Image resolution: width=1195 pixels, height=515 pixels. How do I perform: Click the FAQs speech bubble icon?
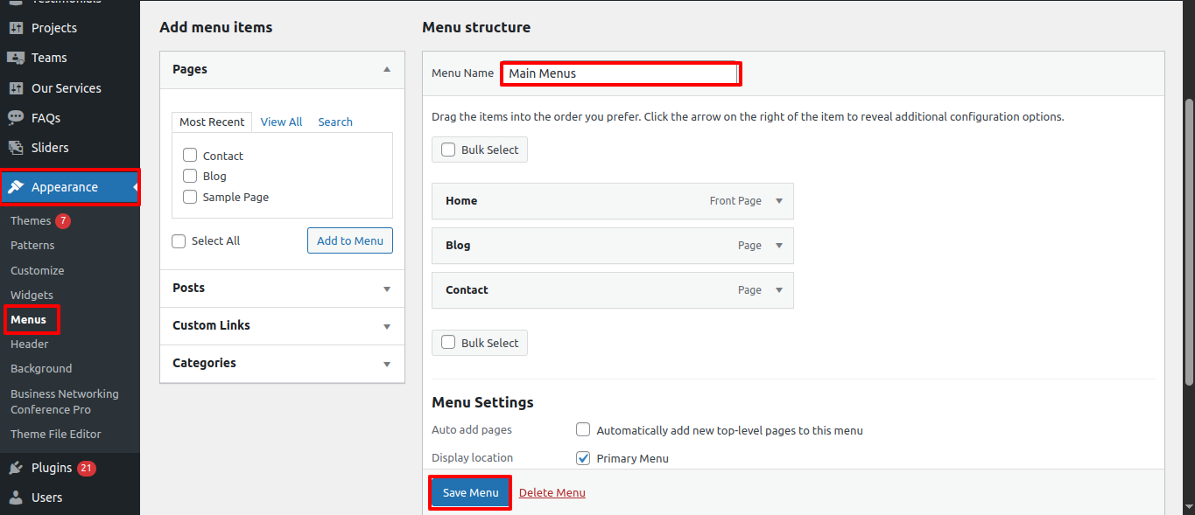[16, 118]
